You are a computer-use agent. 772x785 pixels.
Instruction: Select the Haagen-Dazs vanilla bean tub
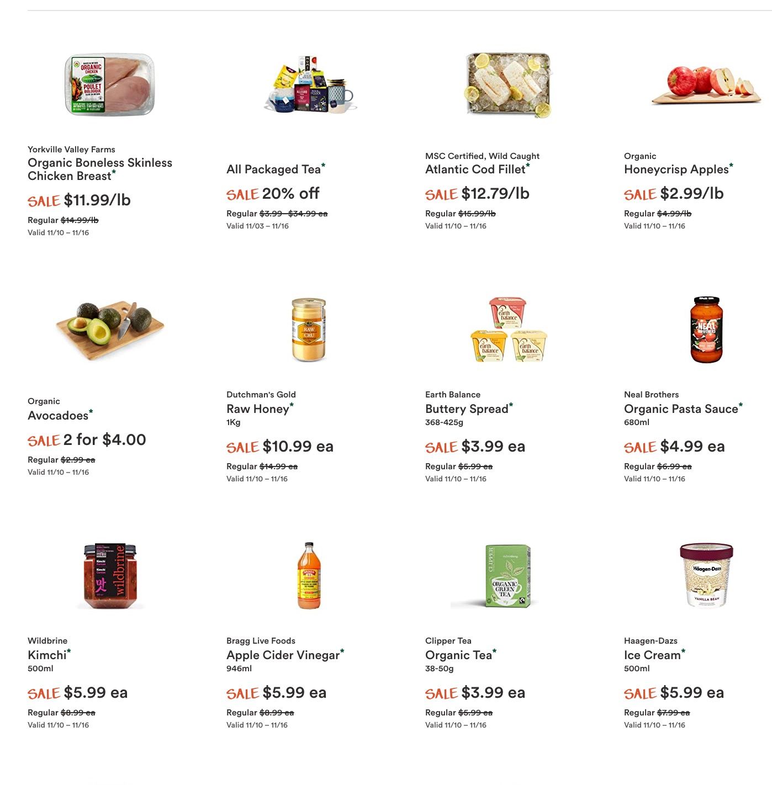click(706, 575)
